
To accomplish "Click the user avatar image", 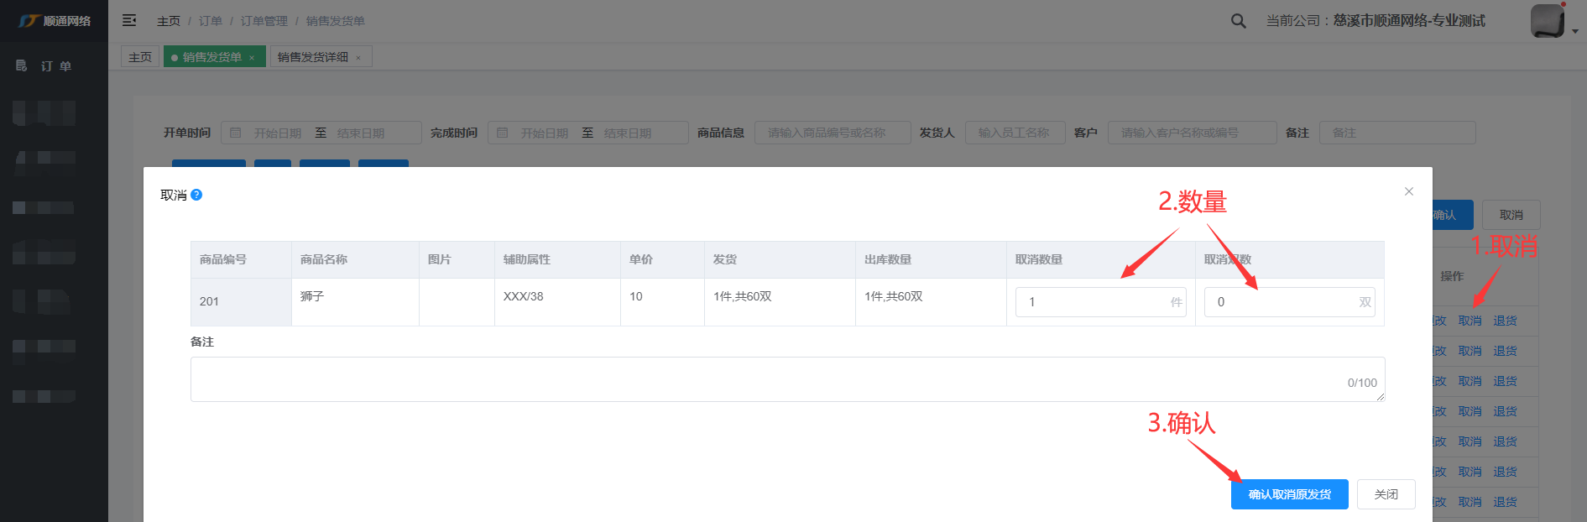I will coord(1548,21).
